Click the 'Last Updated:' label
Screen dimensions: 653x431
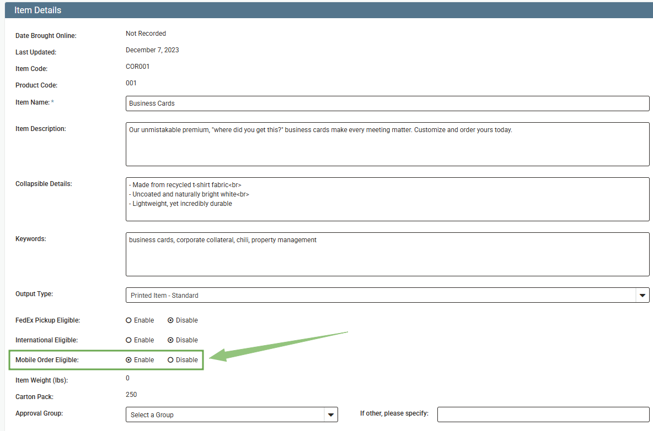[36, 52]
